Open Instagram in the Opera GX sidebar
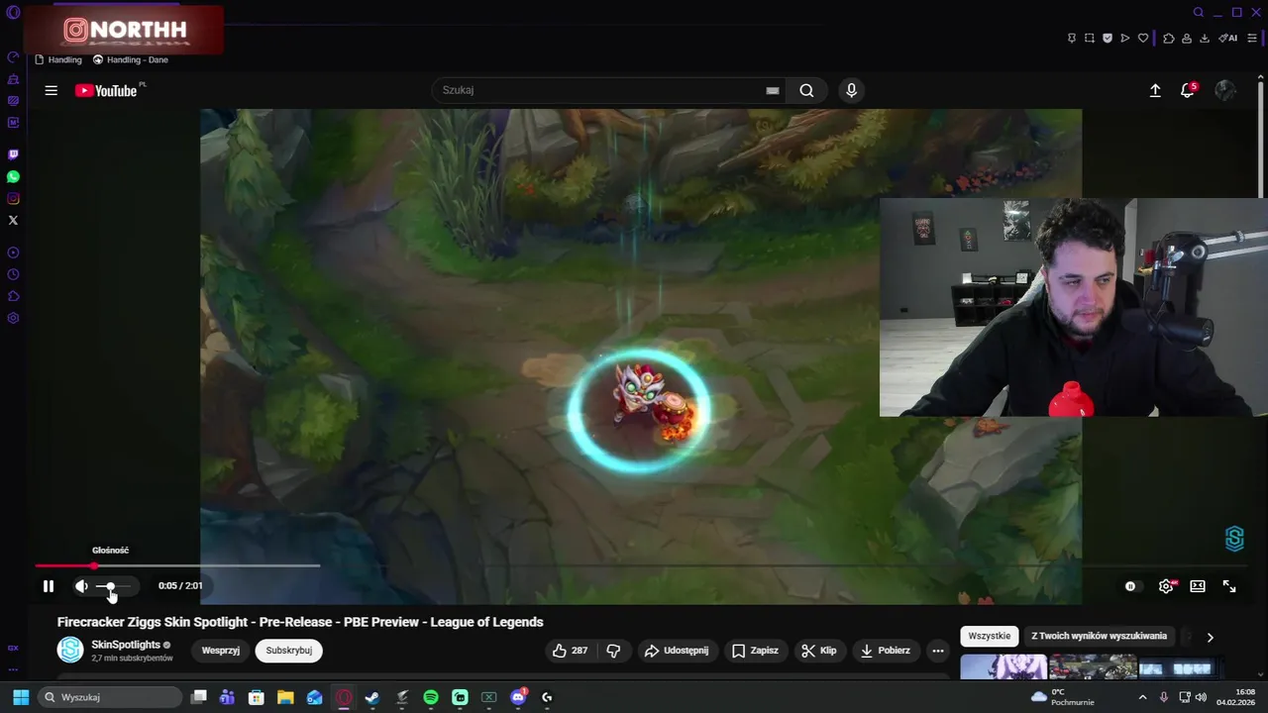This screenshot has height=713, width=1268. coord(13,198)
